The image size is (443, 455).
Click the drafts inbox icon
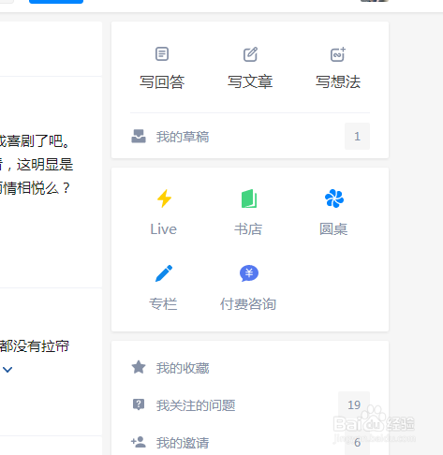pos(139,137)
